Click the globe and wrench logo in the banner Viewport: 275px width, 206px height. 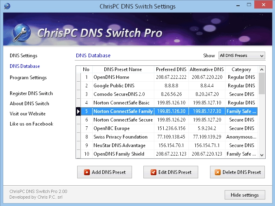click(x=22, y=33)
